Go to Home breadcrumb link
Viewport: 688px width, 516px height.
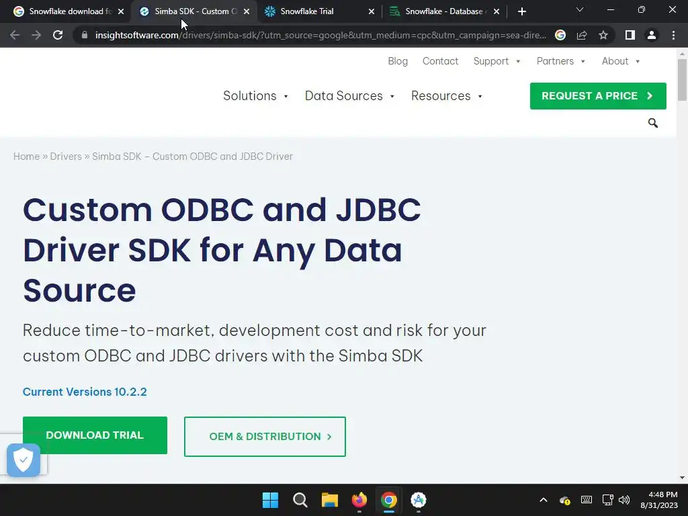[26, 157]
